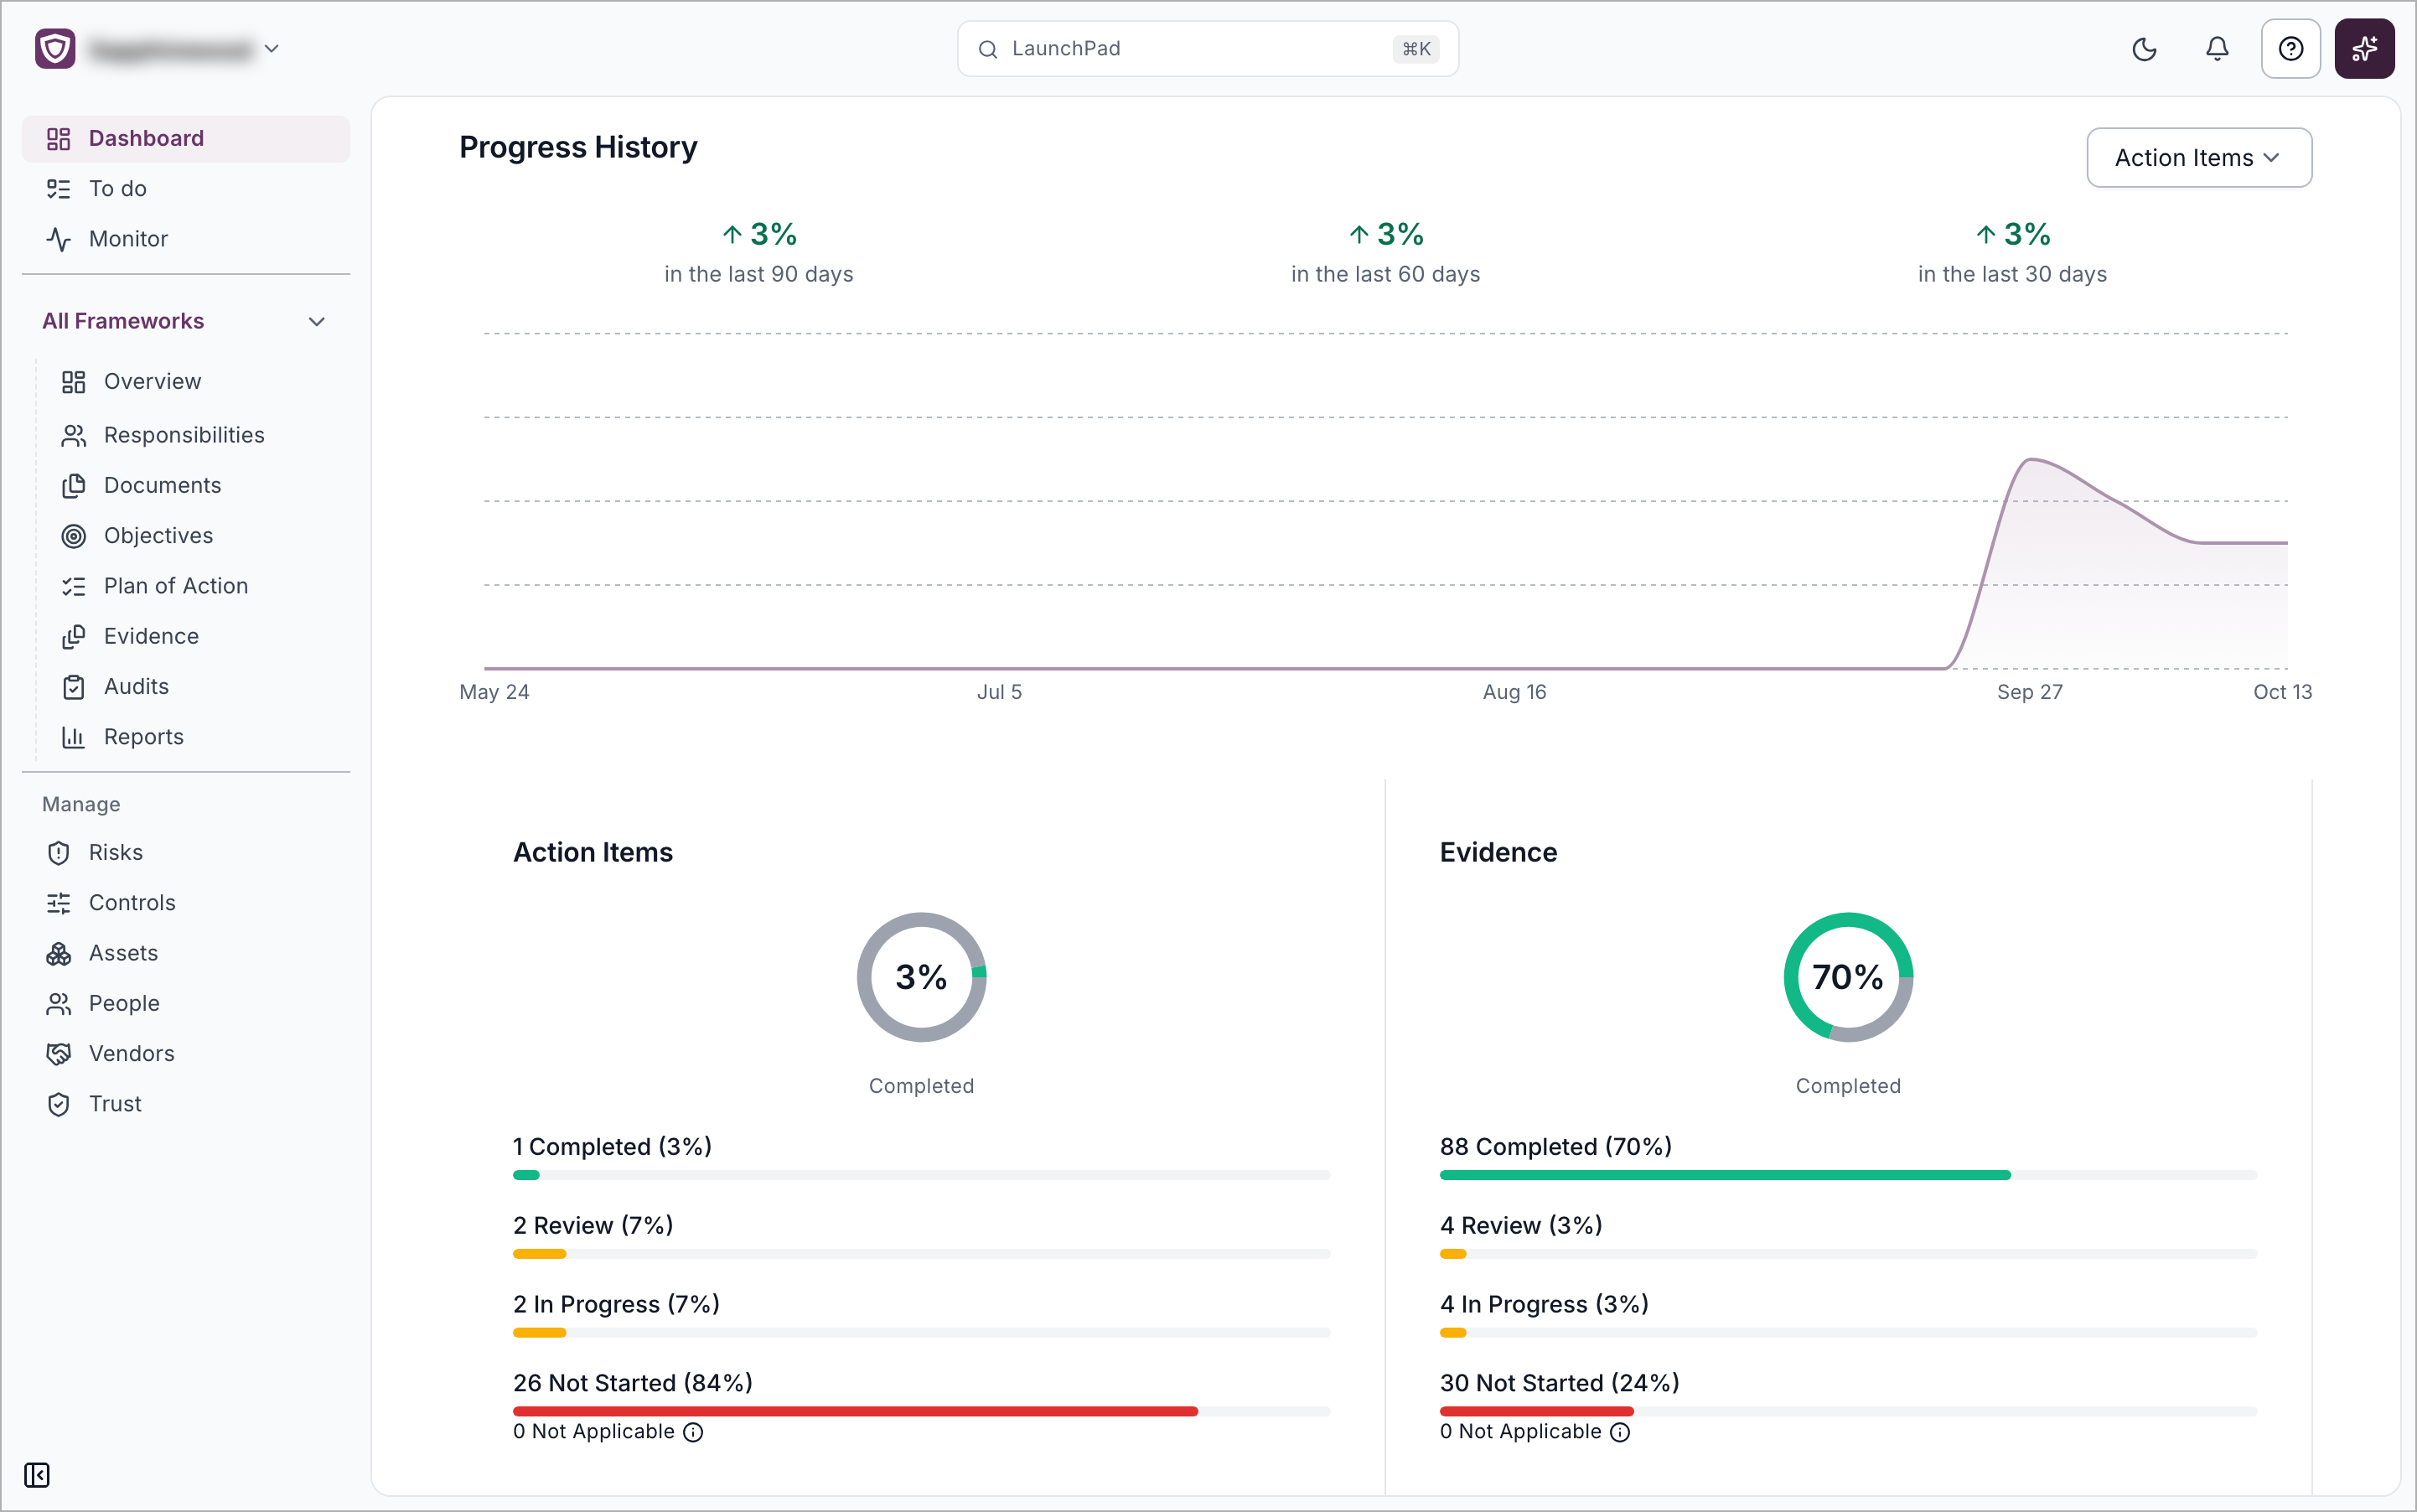Click the Reports bar chart icon

pyautogui.click(x=74, y=737)
